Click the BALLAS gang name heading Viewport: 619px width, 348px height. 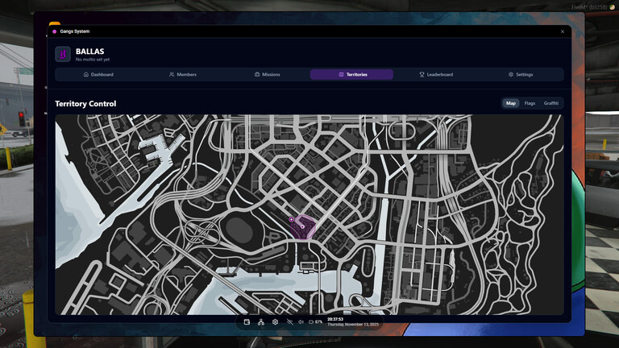(x=90, y=52)
